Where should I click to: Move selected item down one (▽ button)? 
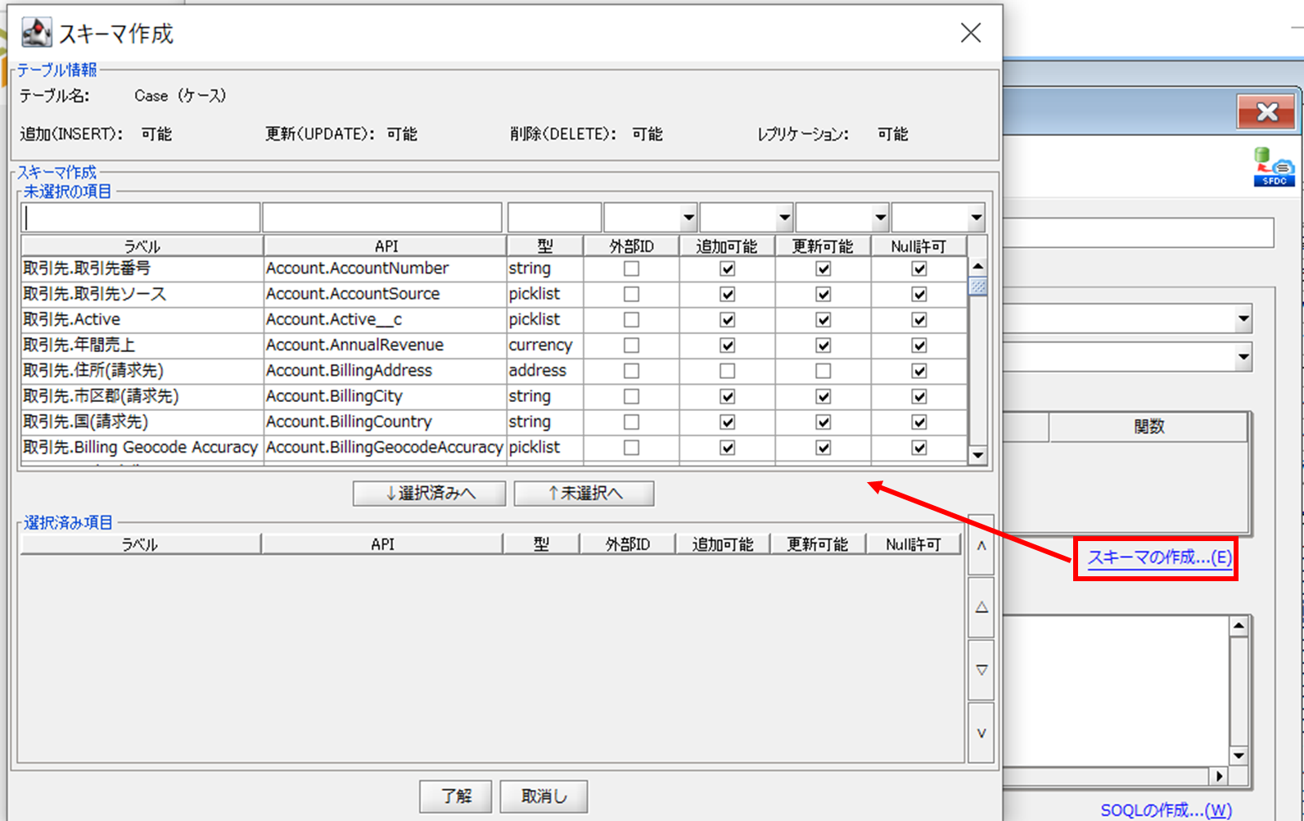click(981, 670)
